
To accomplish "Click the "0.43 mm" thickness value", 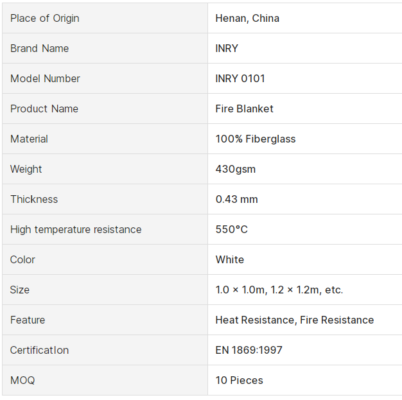I will pyautogui.click(x=236, y=199).
